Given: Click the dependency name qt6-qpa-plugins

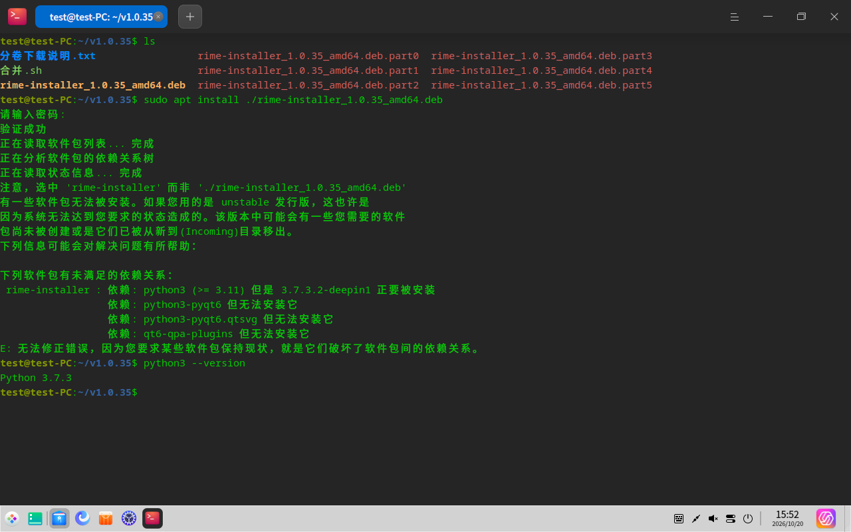Looking at the screenshot, I should (189, 334).
